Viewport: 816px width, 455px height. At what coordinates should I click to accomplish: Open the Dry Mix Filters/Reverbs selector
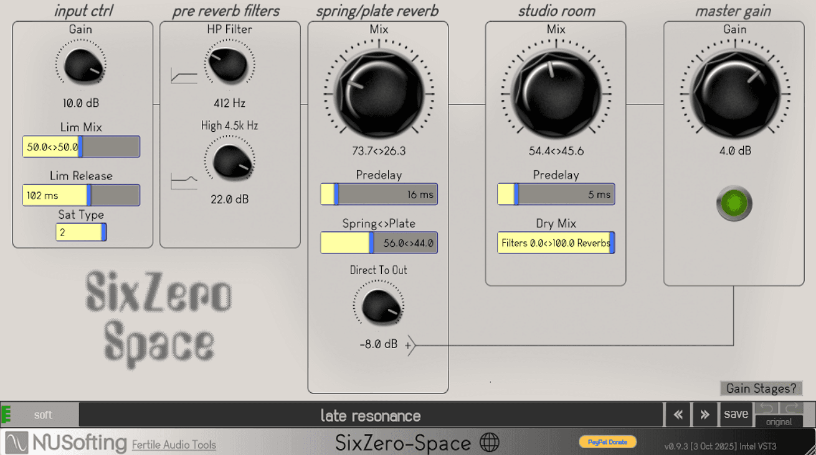[556, 243]
